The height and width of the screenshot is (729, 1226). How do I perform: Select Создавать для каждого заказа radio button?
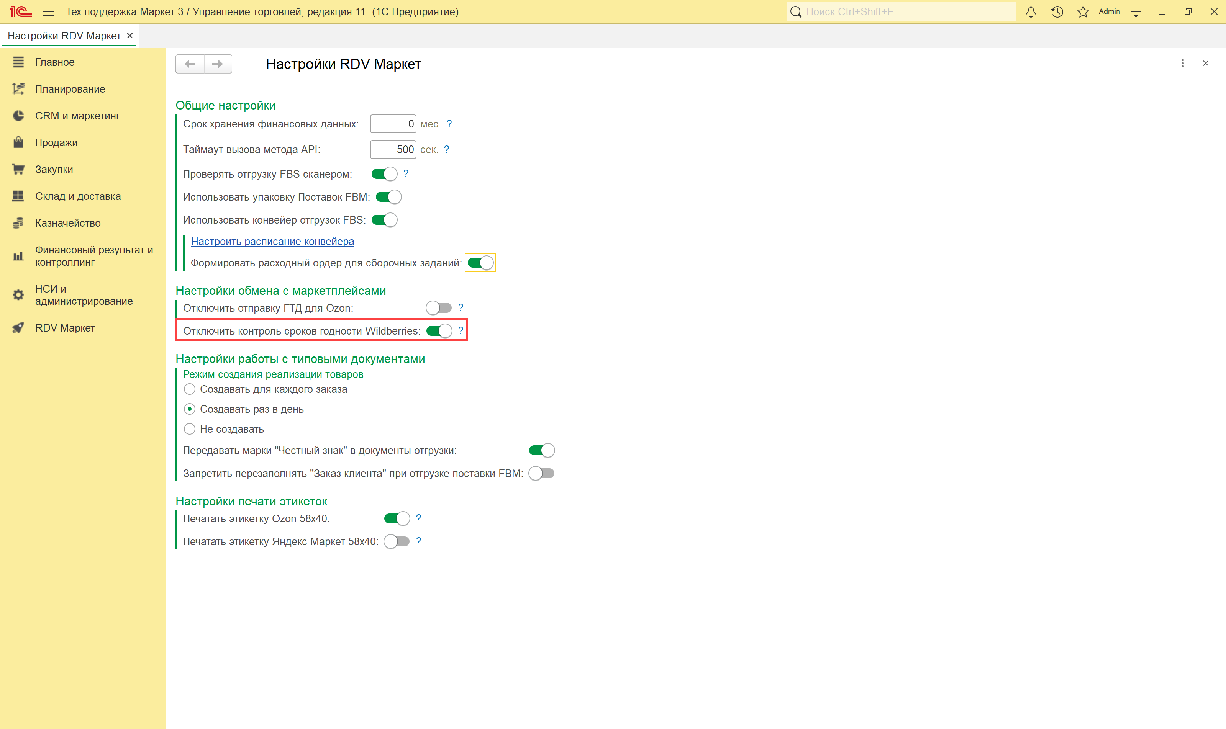click(x=189, y=389)
